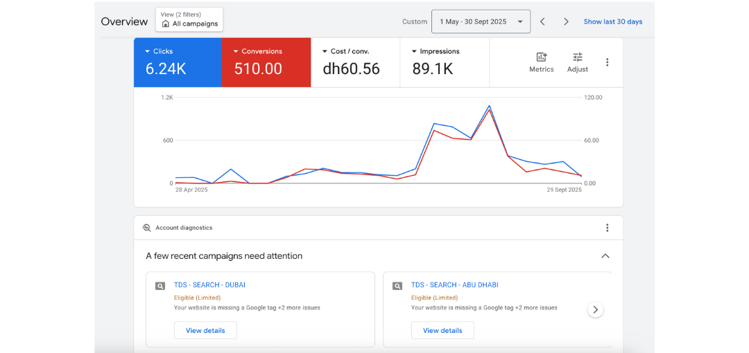
Task: Open the All campaigns view filter
Action: point(189,20)
